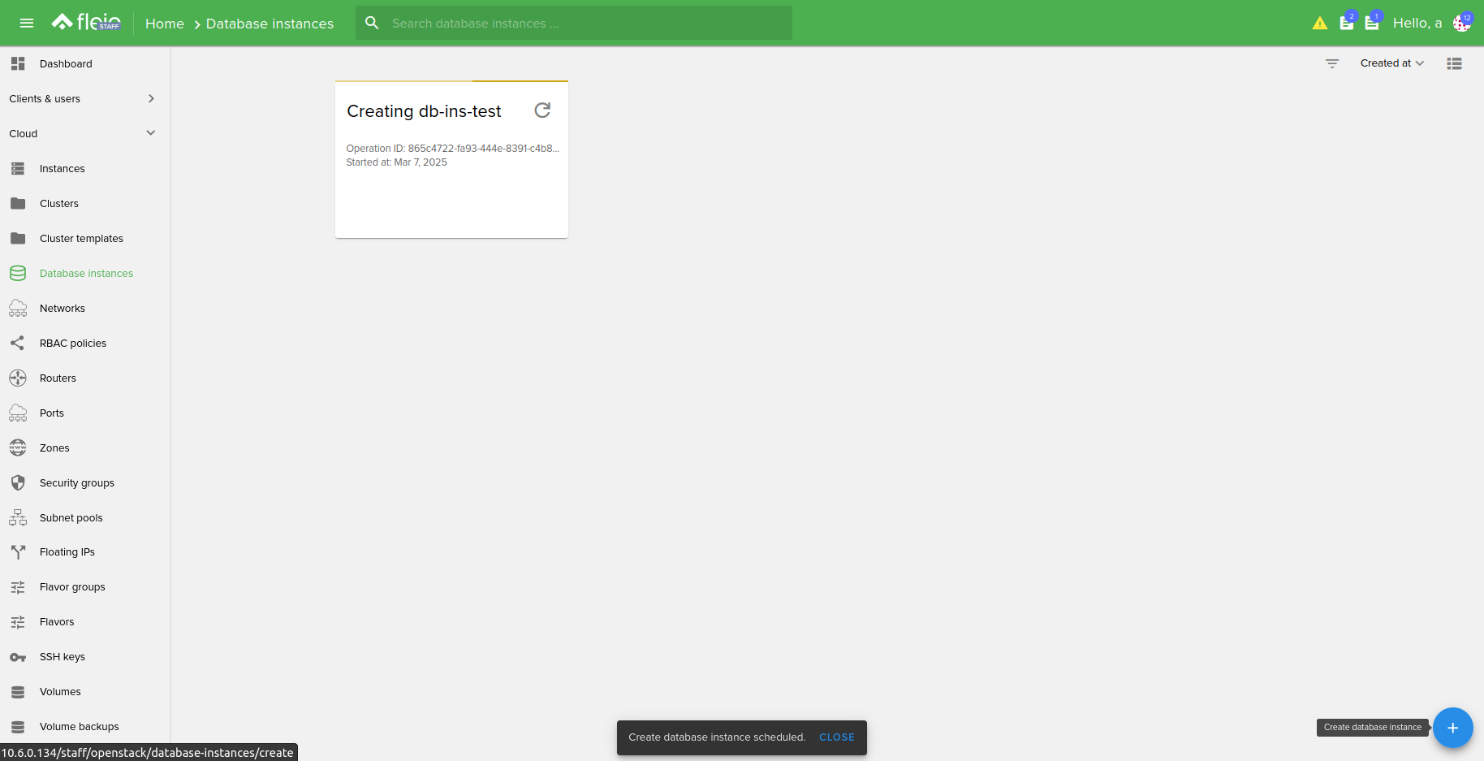Focus the search database instances field
This screenshot has height=761, width=1484.
point(585,24)
